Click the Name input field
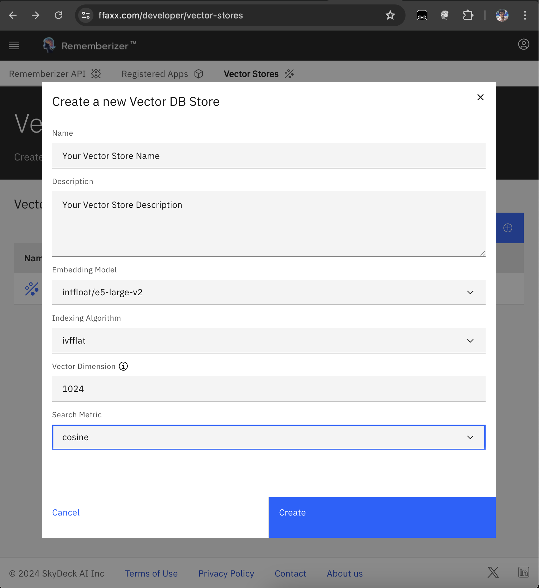Screen dimensions: 539x588 pos(269,156)
